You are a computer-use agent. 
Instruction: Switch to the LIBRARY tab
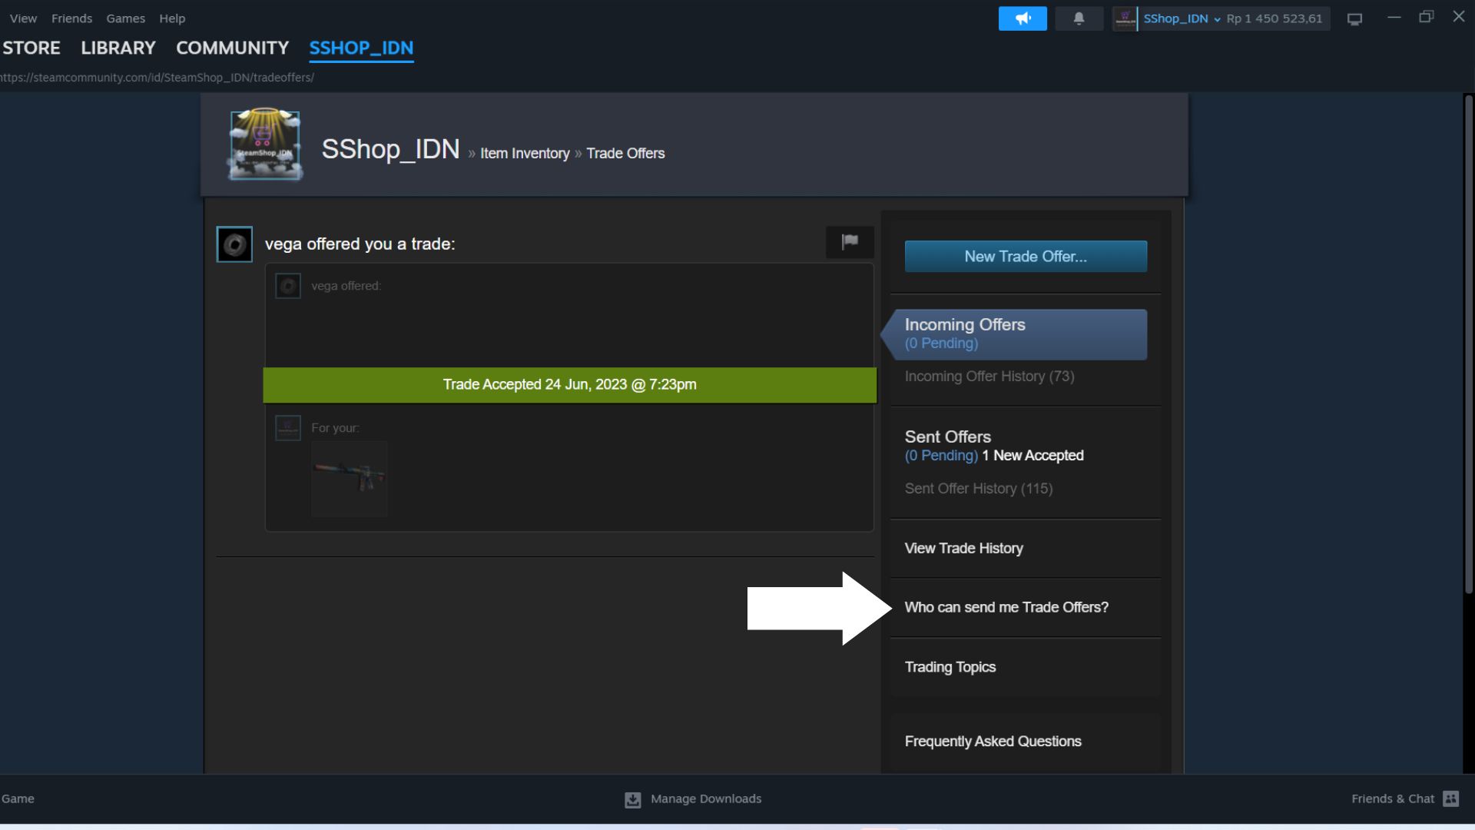tap(118, 48)
